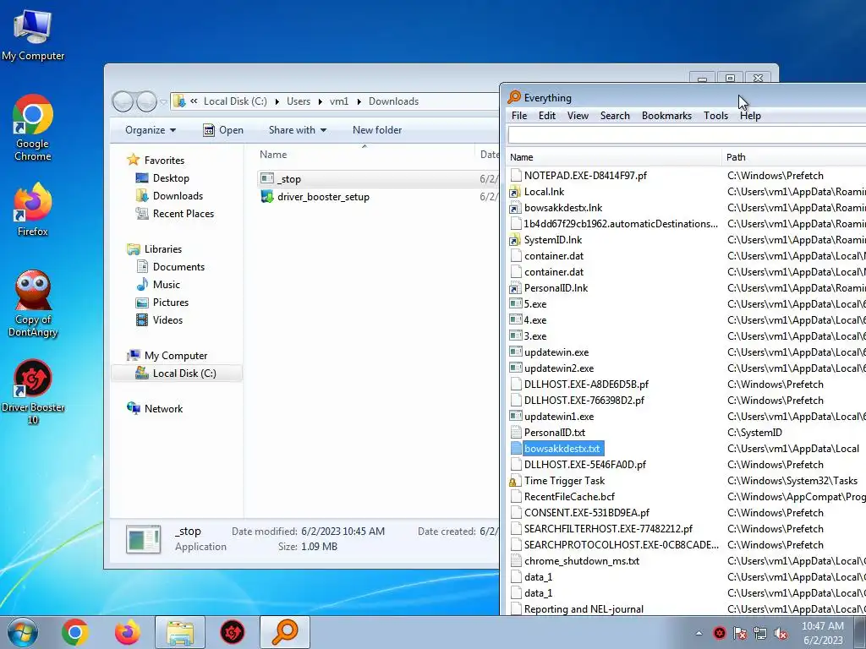Open Everything Tools menu

(x=715, y=116)
